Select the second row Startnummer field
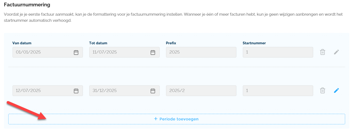Screen dimensions: 355x131 coord(278,91)
